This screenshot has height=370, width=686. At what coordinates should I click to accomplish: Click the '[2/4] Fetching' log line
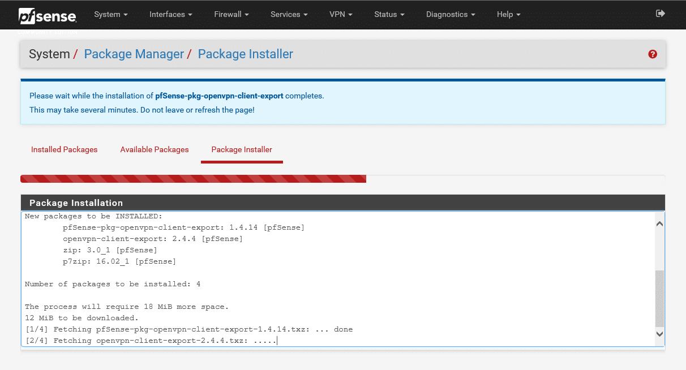151,341
